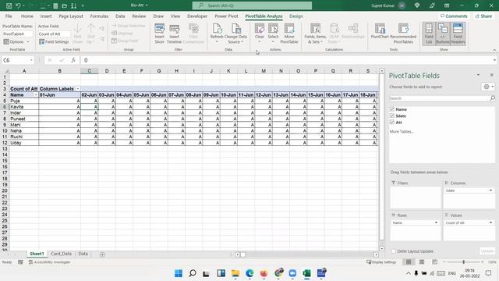Click in the PivotTable Name field
Viewport: 499px width, 281px height.
pyautogui.click(x=18, y=34)
